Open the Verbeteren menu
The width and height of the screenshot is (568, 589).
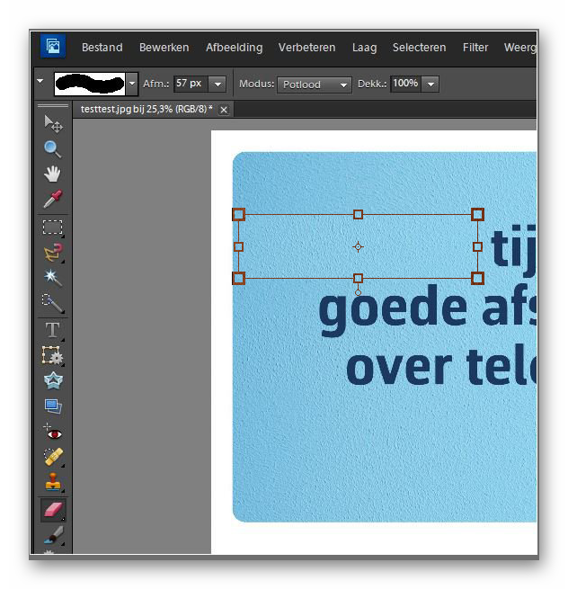pos(306,48)
